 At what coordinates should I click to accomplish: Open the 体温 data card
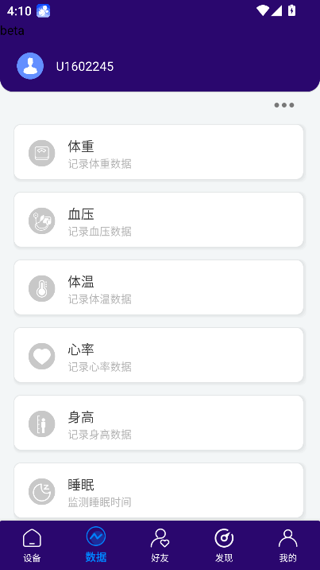pos(159,287)
